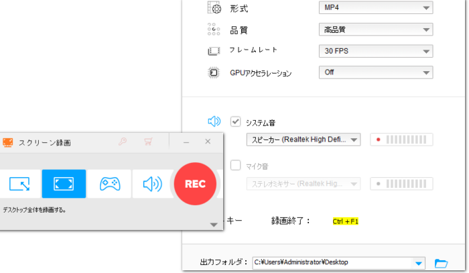Screen dimensions: 469x273
Task: Select the custom region recording mode icon
Action: point(19,183)
